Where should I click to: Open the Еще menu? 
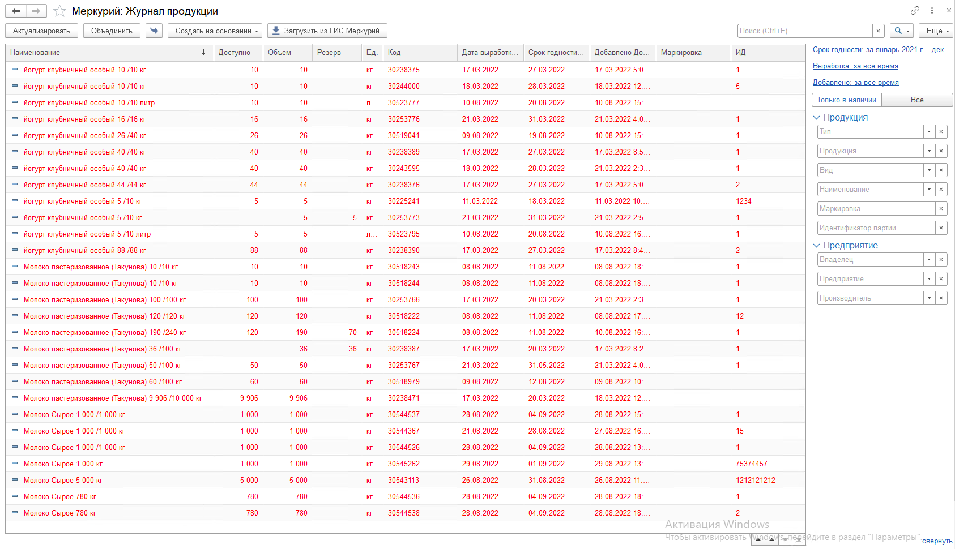click(936, 31)
